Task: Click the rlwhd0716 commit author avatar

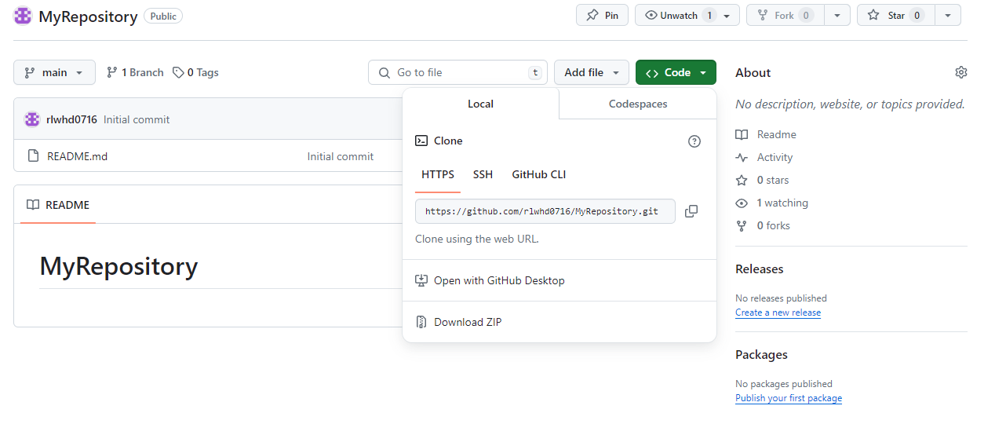Action: pyautogui.click(x=32, y=119)
